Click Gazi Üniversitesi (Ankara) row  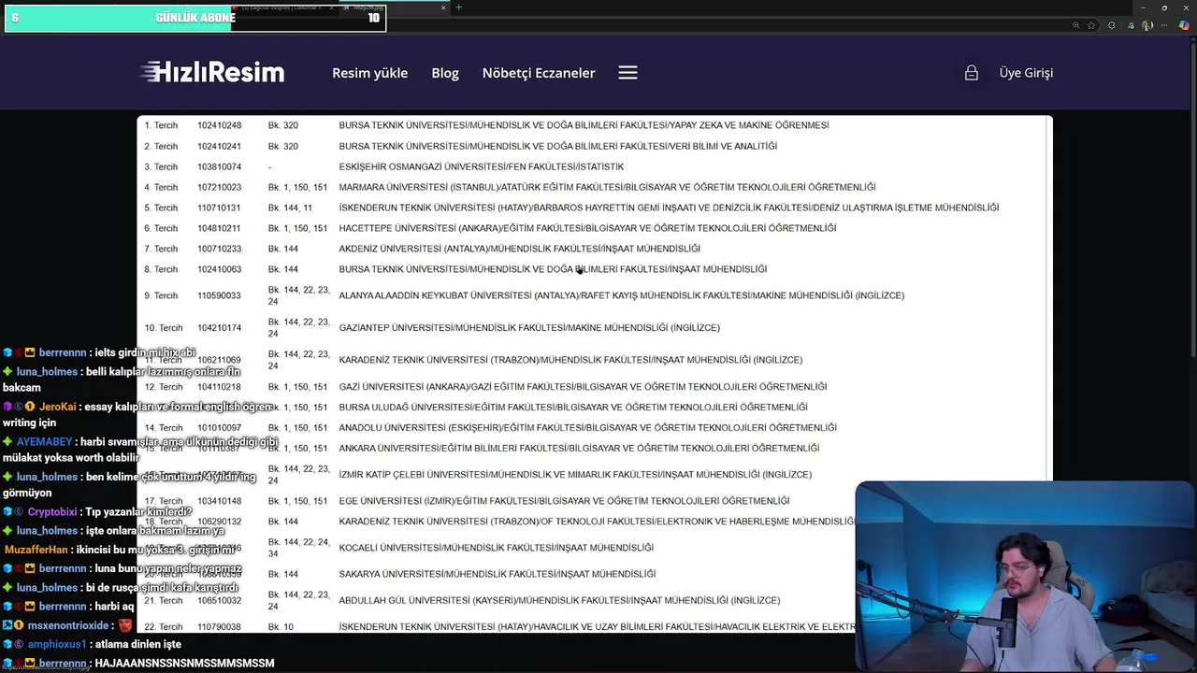click(x=583, y=387)
